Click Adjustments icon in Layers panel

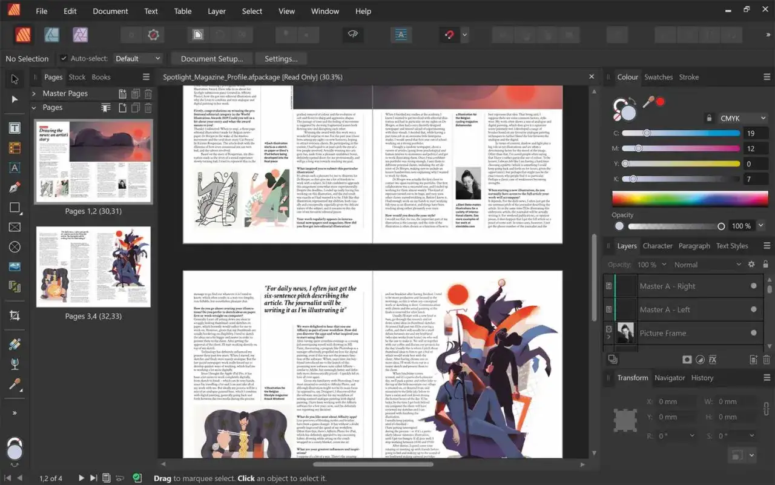click(700, 359)
